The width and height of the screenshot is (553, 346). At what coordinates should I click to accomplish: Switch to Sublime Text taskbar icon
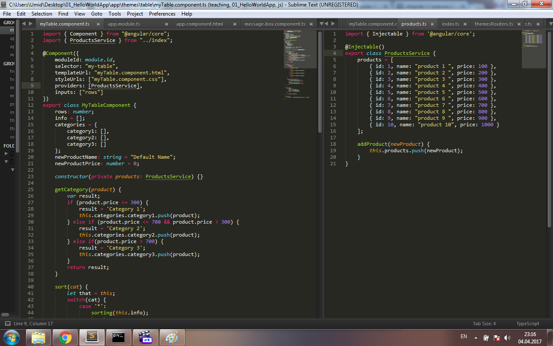click(x=92, y=337)
